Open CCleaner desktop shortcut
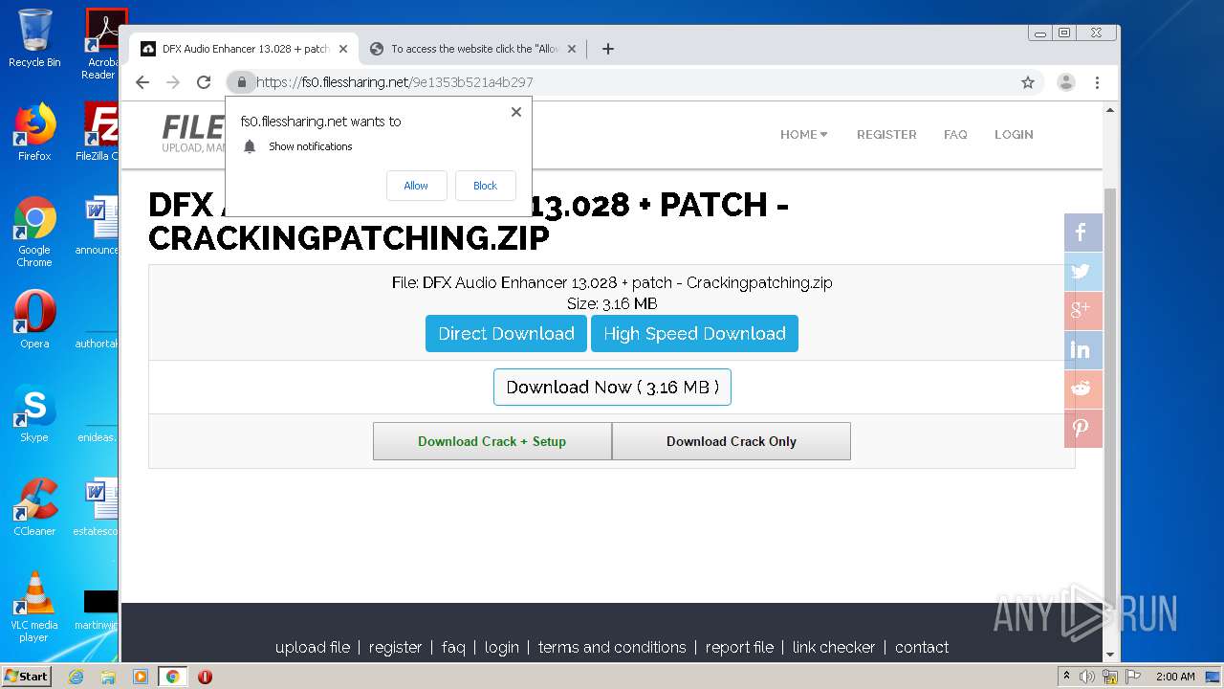This screenshot has width=1224, height=689. pyautogui.click(x=34, y=507)
